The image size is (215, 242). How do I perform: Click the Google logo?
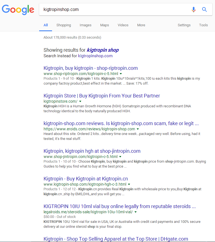point(18,10)
